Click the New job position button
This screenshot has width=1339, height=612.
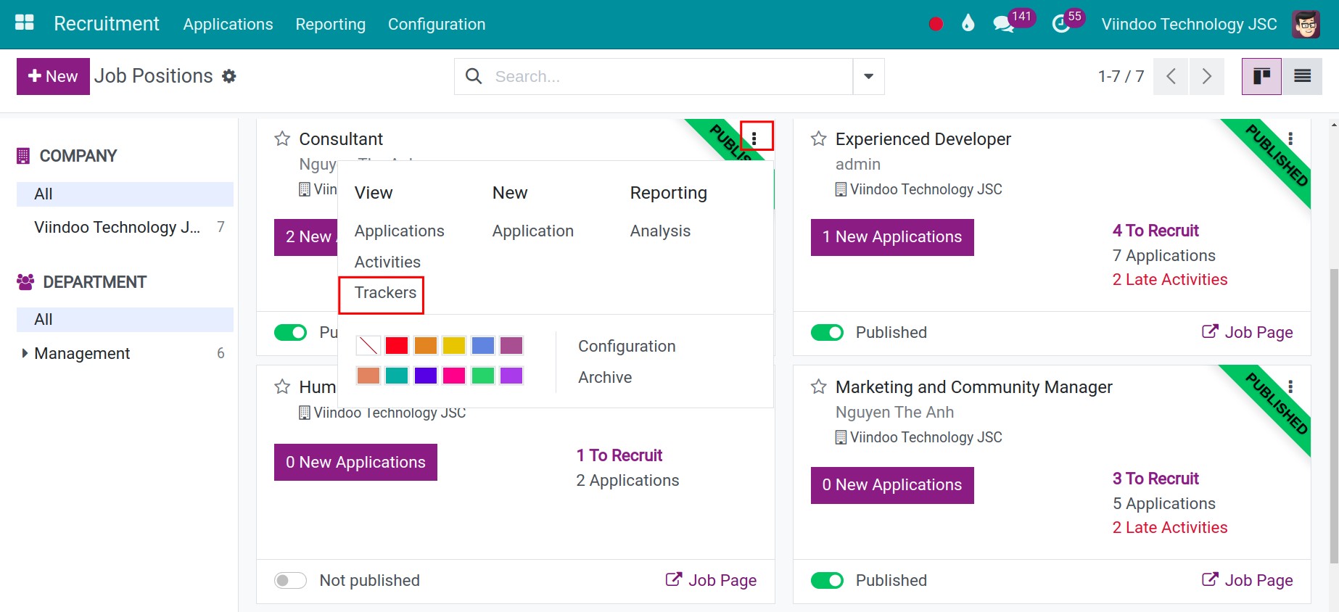(x=53, y=76)
